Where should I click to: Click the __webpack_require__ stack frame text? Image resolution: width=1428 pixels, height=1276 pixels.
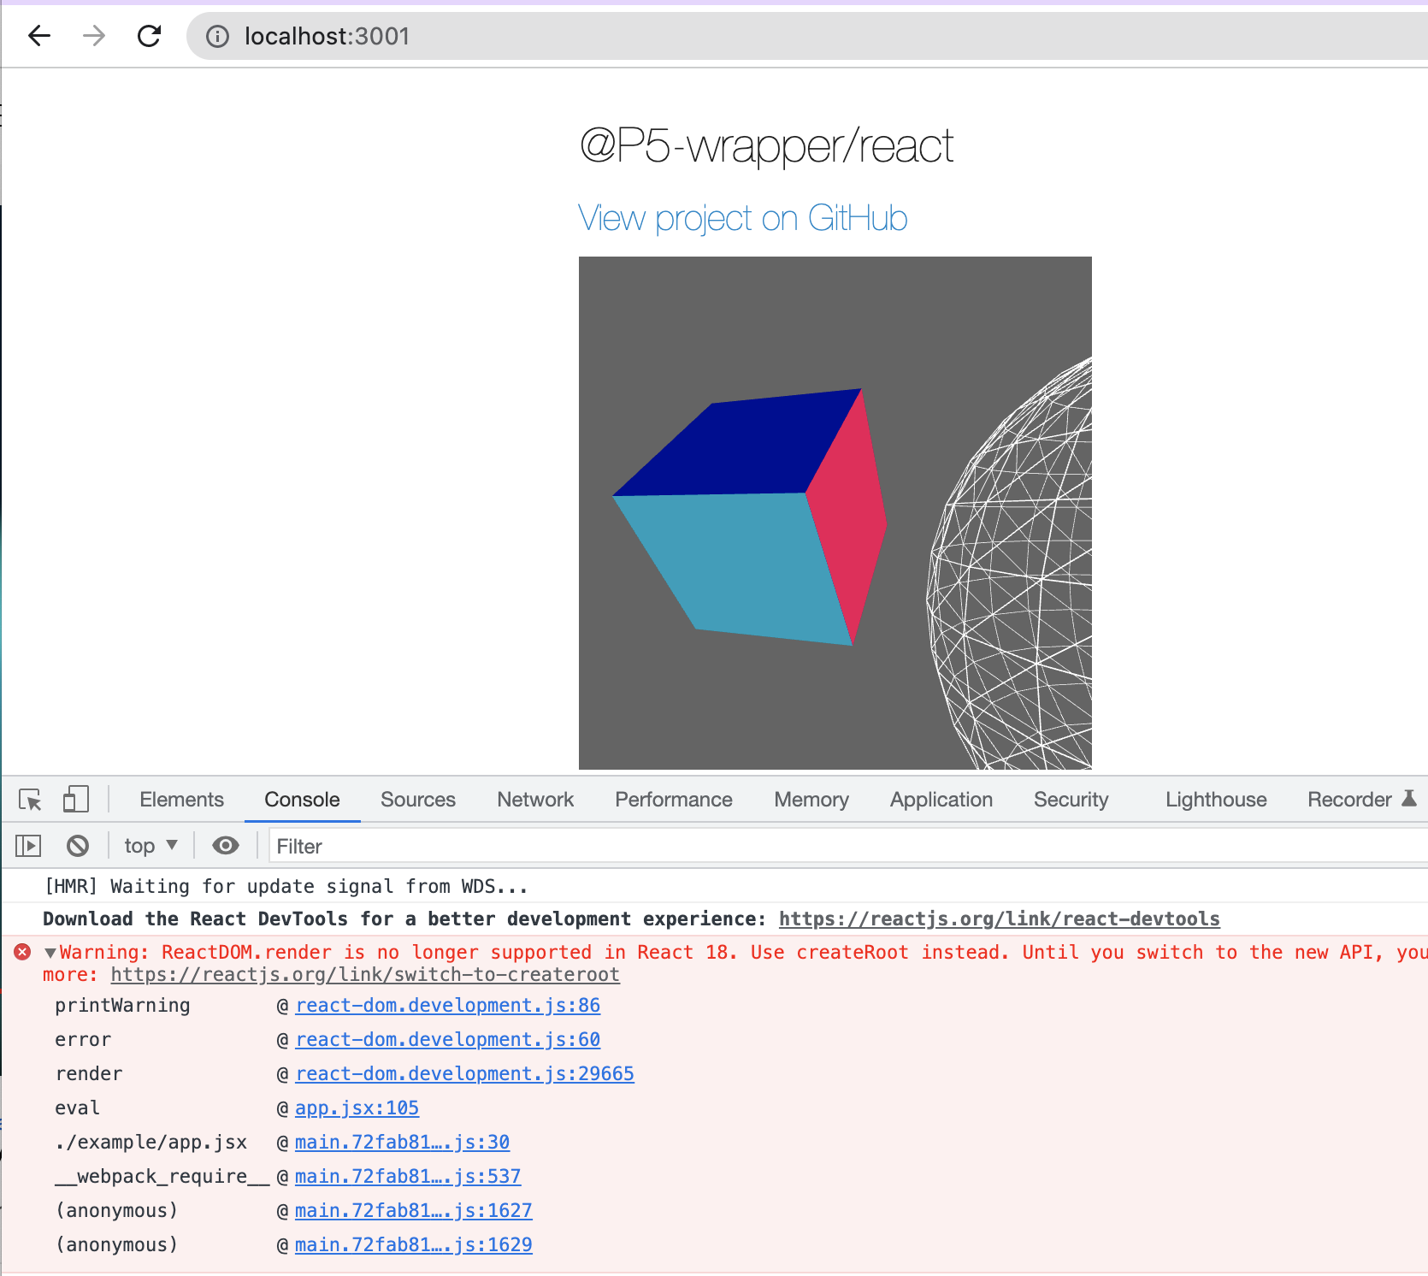[162, 1177]
